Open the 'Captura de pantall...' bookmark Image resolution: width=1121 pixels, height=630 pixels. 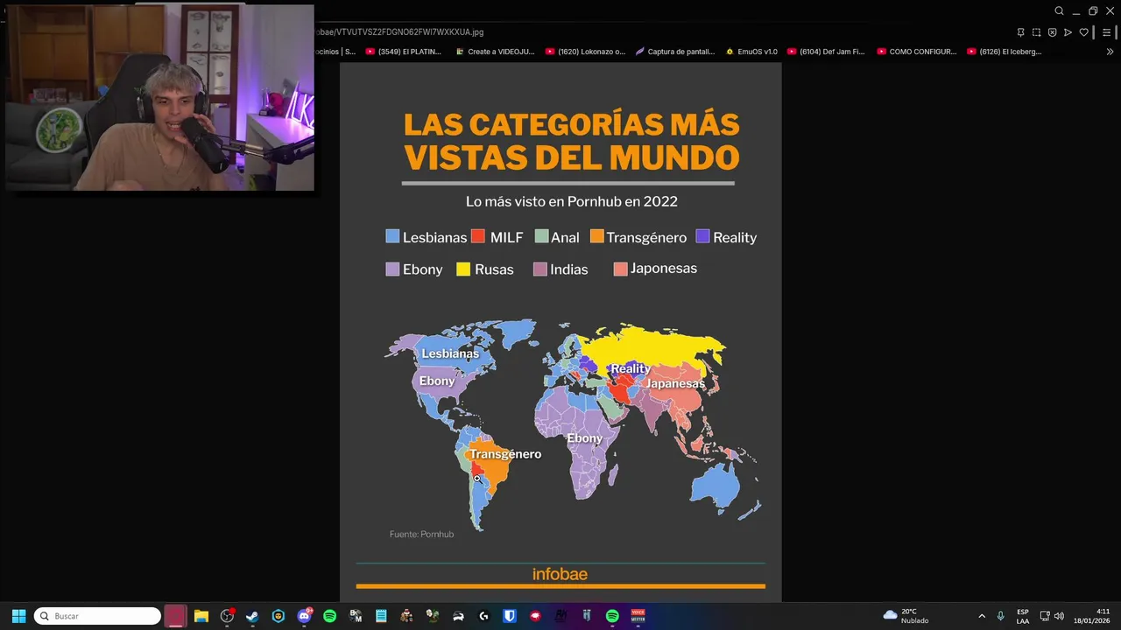tap(675, 52)
